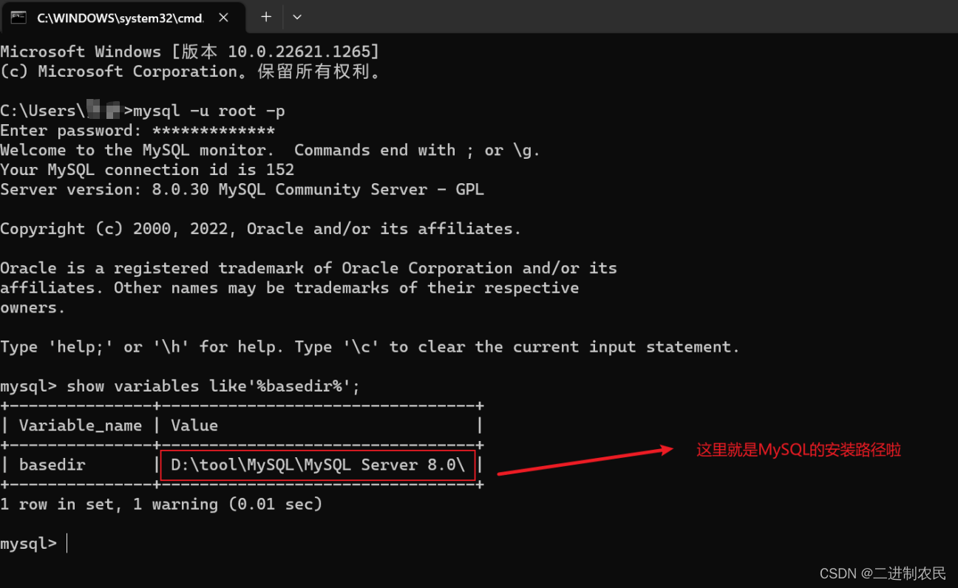This screenshot has height=588, width=958.
Task: Click the red-boxed D:\tool\MySQL path value
Action: (x=318, y=465)
